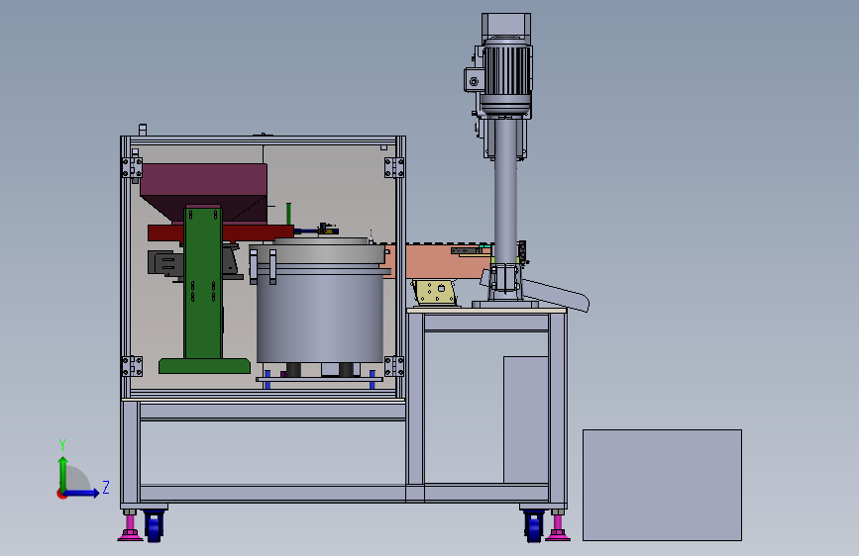Image resolution: width=859 pixels, height=556 pixels.
Task: Select the gray panel inside the right frame
Action: pos(526,419)
